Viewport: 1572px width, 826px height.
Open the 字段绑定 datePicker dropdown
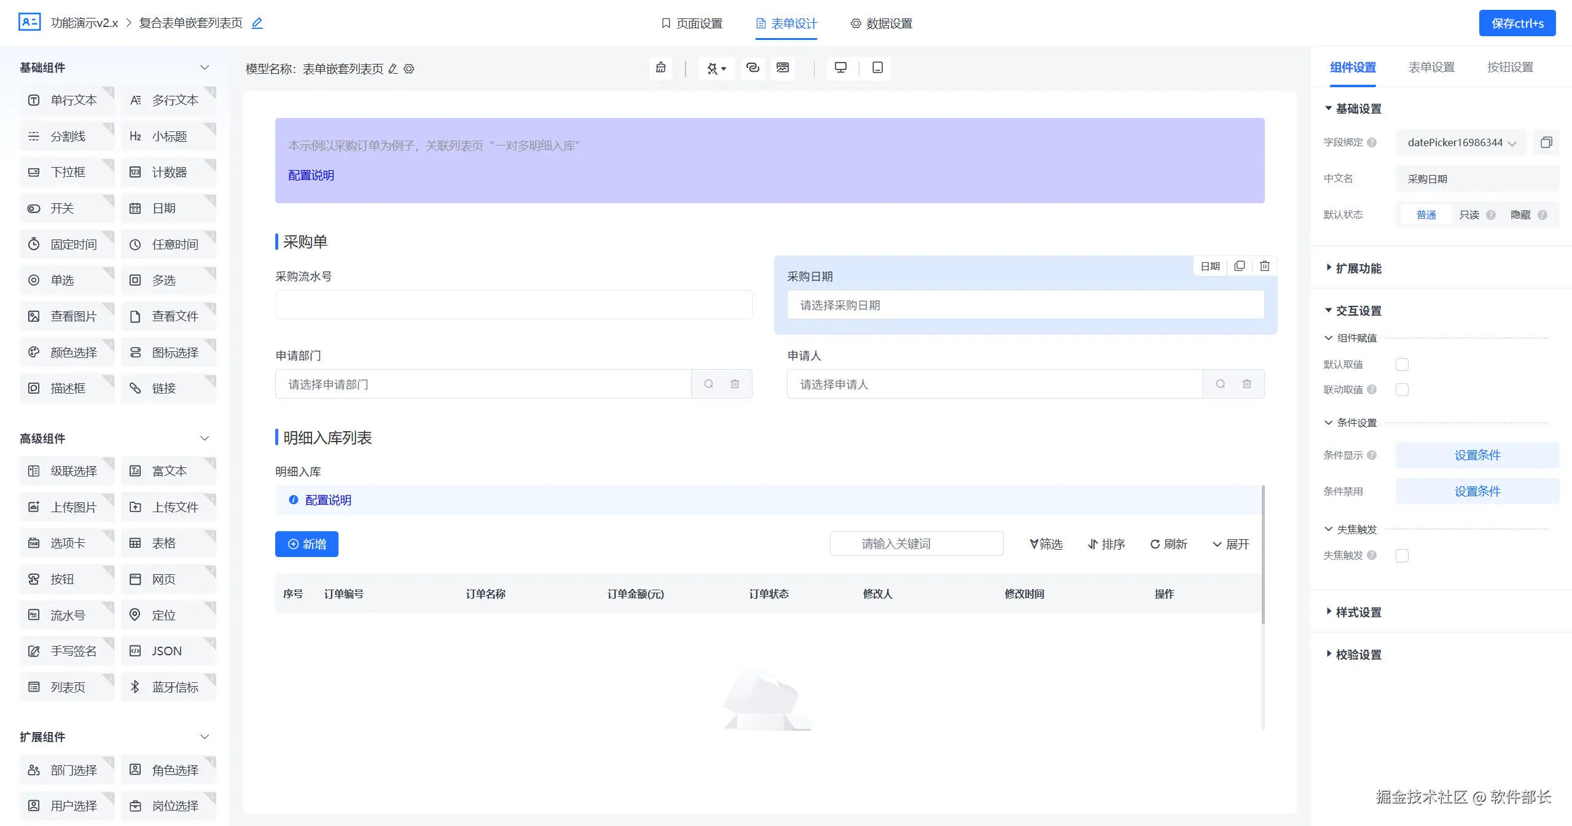pos(1460,142)
